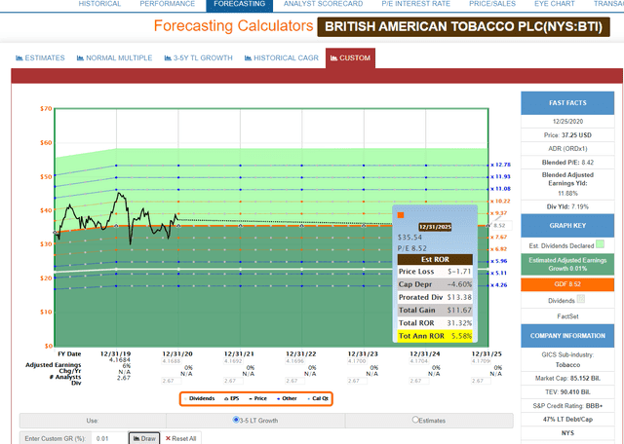Screen dimensions: 624x444
Task: Click the 8.52 P/E field beside chart
Action: [x=502, y=225]
